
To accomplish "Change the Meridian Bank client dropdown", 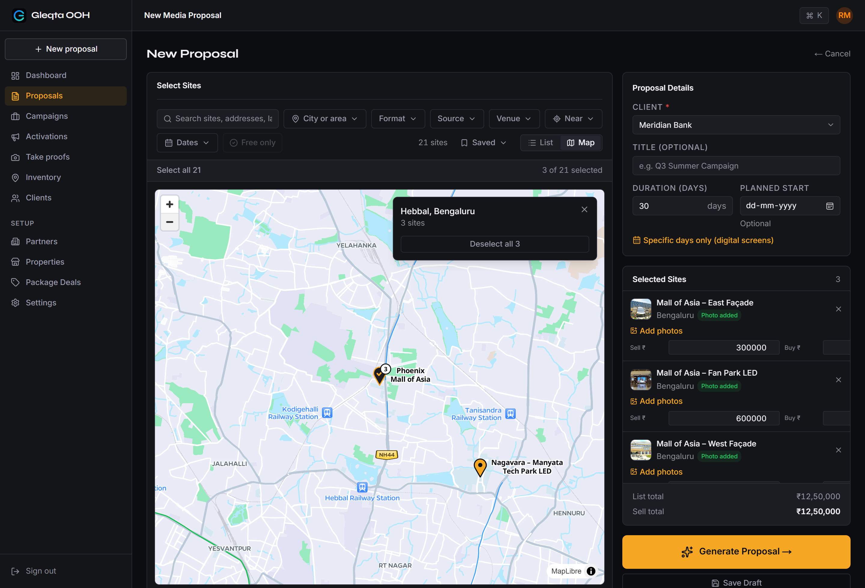I will click(x=736, y=125).
